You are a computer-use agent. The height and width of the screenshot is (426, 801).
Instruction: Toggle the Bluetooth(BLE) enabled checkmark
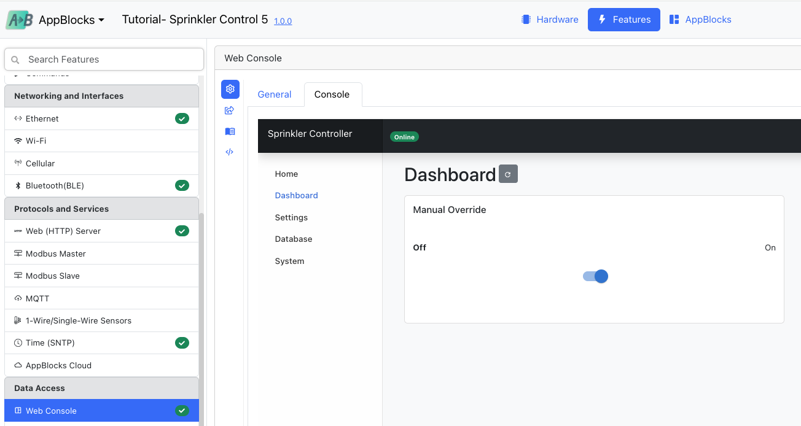pyautogui.click(x=182, y=185)
